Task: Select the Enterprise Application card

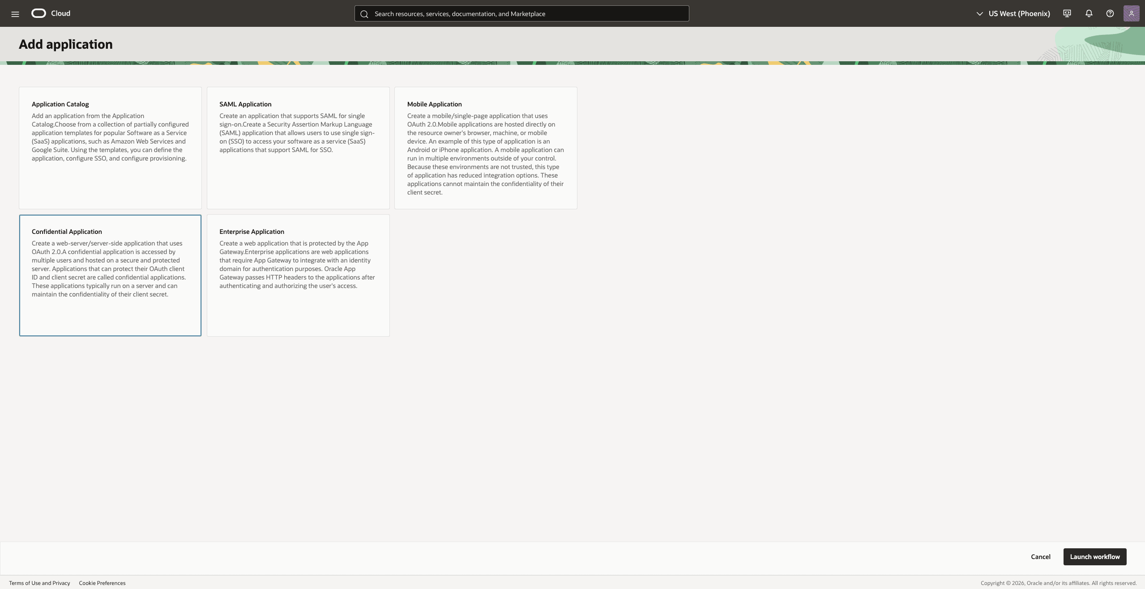Action: pyautogui.click(x=298, y=275)
